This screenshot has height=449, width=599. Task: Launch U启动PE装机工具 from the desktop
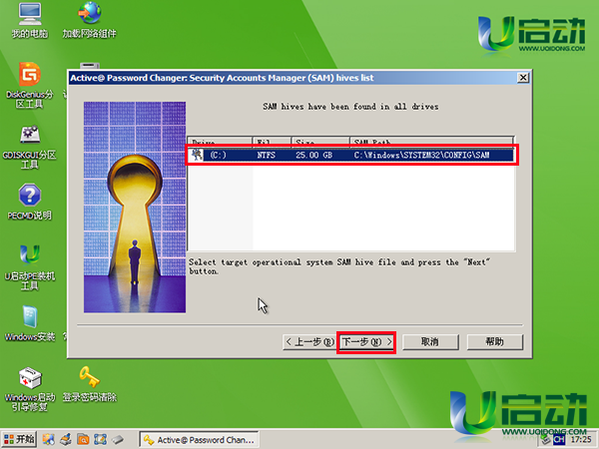tap(29, 266)
